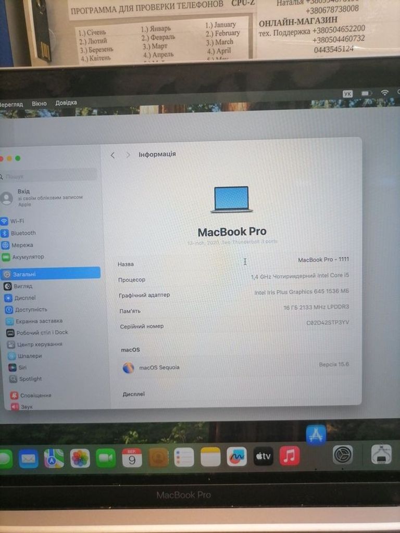
Task: Open the Перегляд menu
Action: pyautogui.click(x=11, y=104)
